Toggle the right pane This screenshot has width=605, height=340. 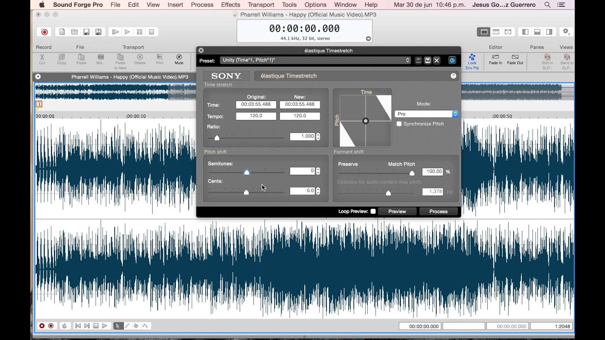coord(549,32)
